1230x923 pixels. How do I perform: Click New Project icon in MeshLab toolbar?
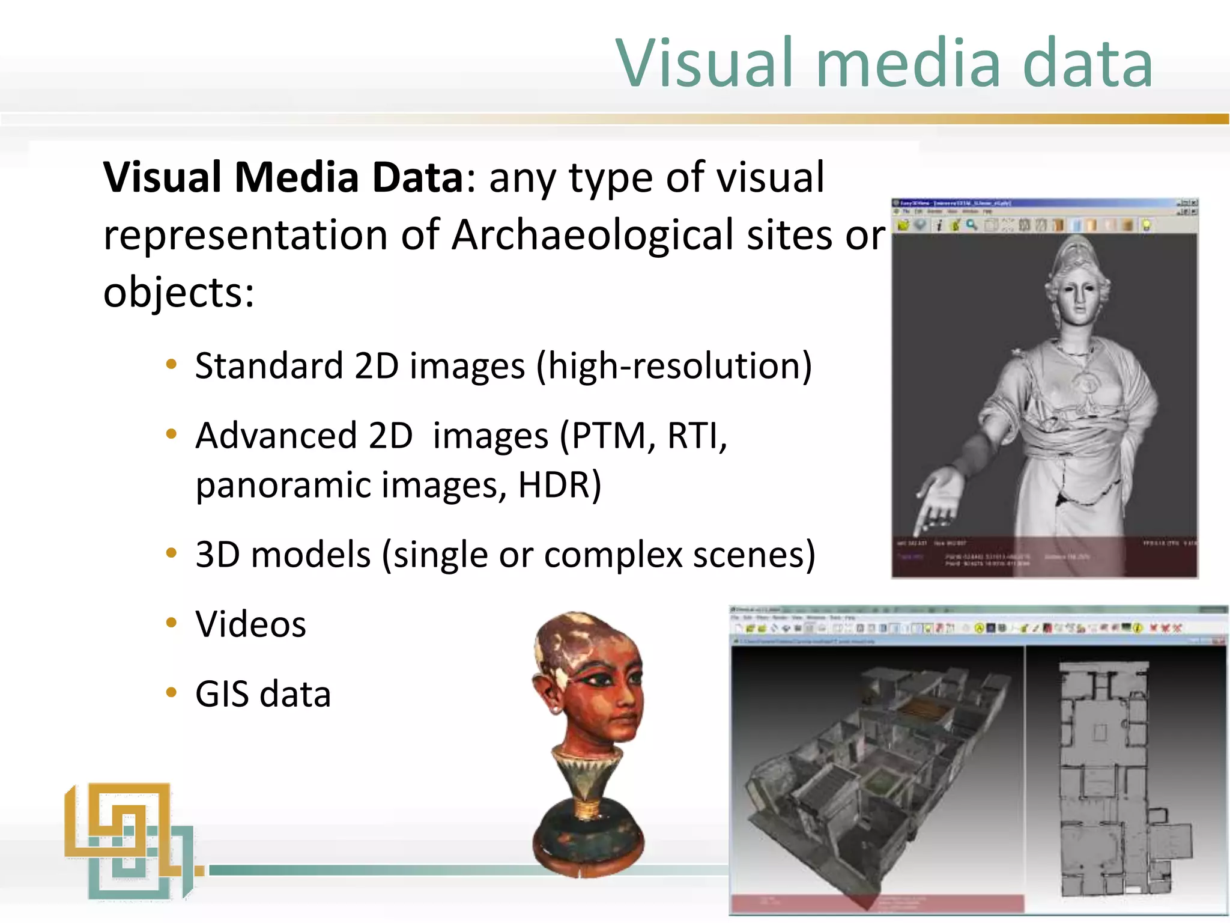738,628
